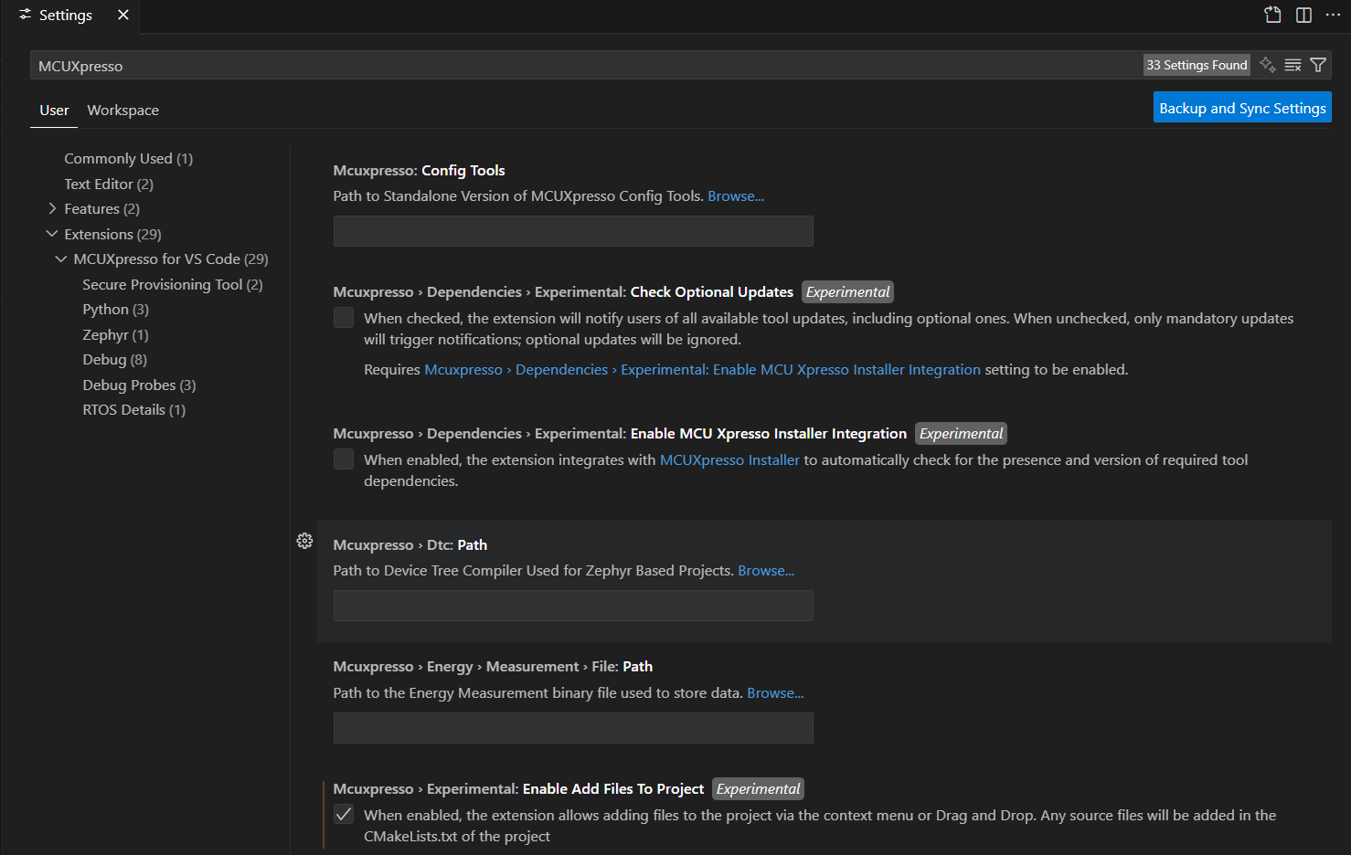Enable Check Optional Updates checkbox
This screenshot has height=855, width=1351.
point(344,318)
